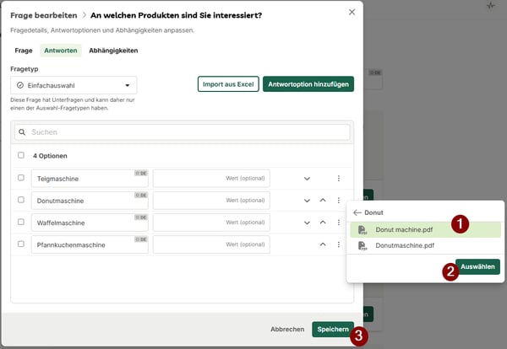Close the Frage bearbeiten dialog
This screenshot has width=507, height=349.
[352, 13]
